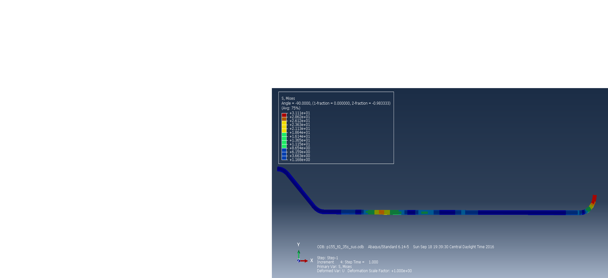Select the 'S, Mises' legend title

coord(288,98)
